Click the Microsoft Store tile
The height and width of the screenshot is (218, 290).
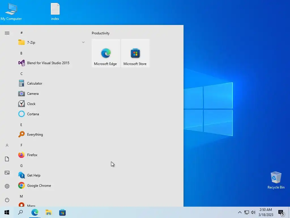coord(135,53)
